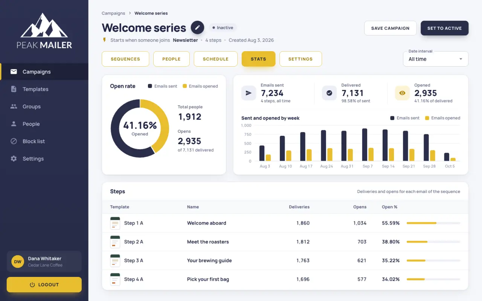Click the Emails opened legend in weekly chart
Viewport: 482px width, 301px height.
pos(442,118)
